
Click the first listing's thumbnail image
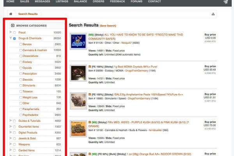pos(78,41)
